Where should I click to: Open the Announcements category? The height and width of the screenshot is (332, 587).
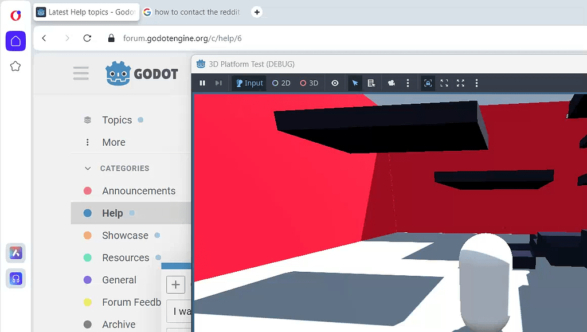click(x=139, y=191)
